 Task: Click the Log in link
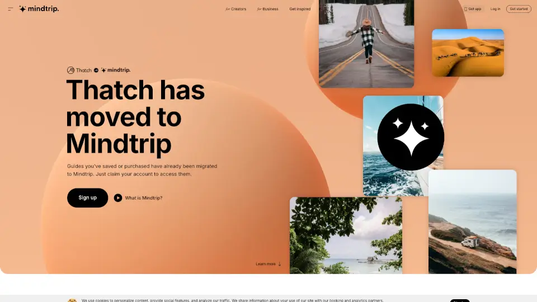(495, 9)
